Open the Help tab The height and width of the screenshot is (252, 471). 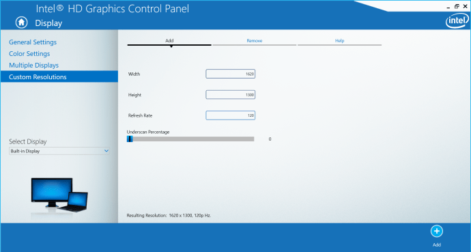[339, 41]
